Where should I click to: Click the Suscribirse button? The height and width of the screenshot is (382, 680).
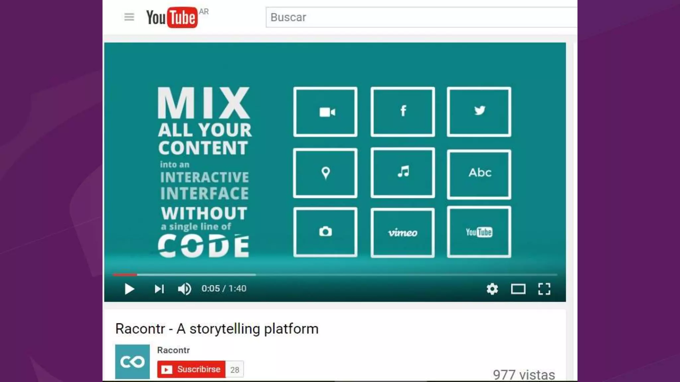tap(192, 369)
